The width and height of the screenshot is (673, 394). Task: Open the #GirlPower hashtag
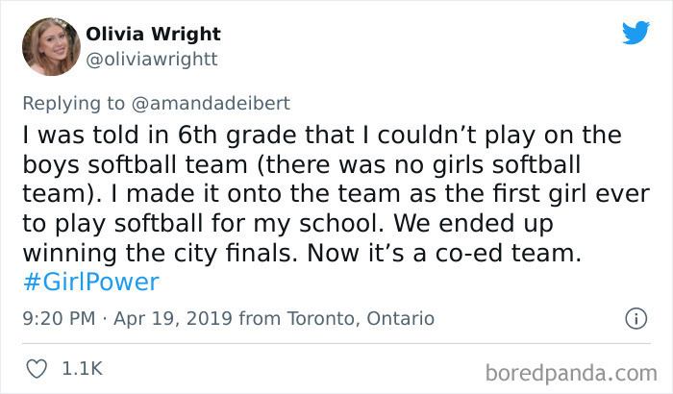point(90,282)
